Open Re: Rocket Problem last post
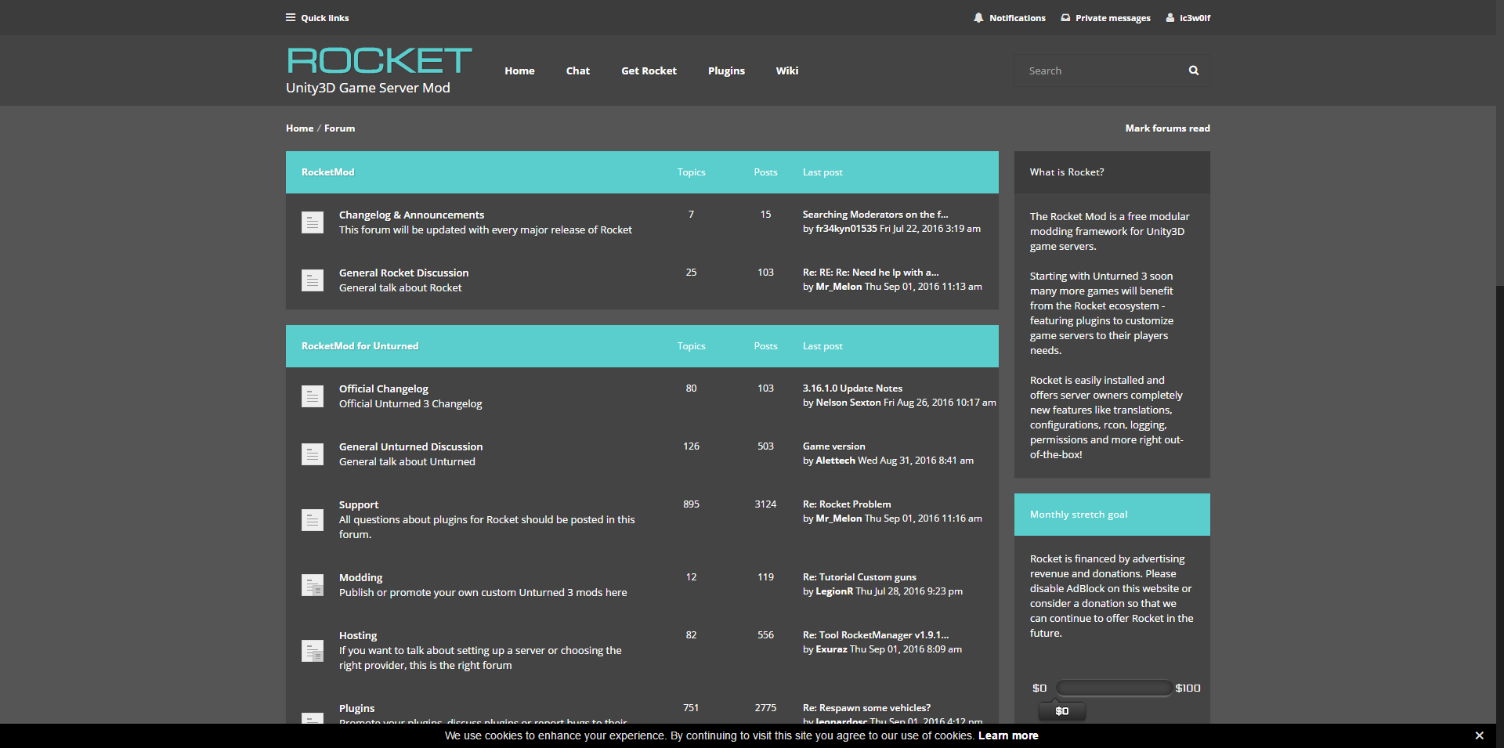Image resolution: width=1504 pixels, height=748 pixels. click(x=847, y=504)
